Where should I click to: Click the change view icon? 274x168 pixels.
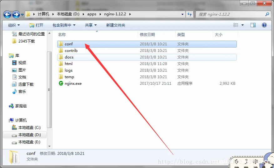point(236,25)
